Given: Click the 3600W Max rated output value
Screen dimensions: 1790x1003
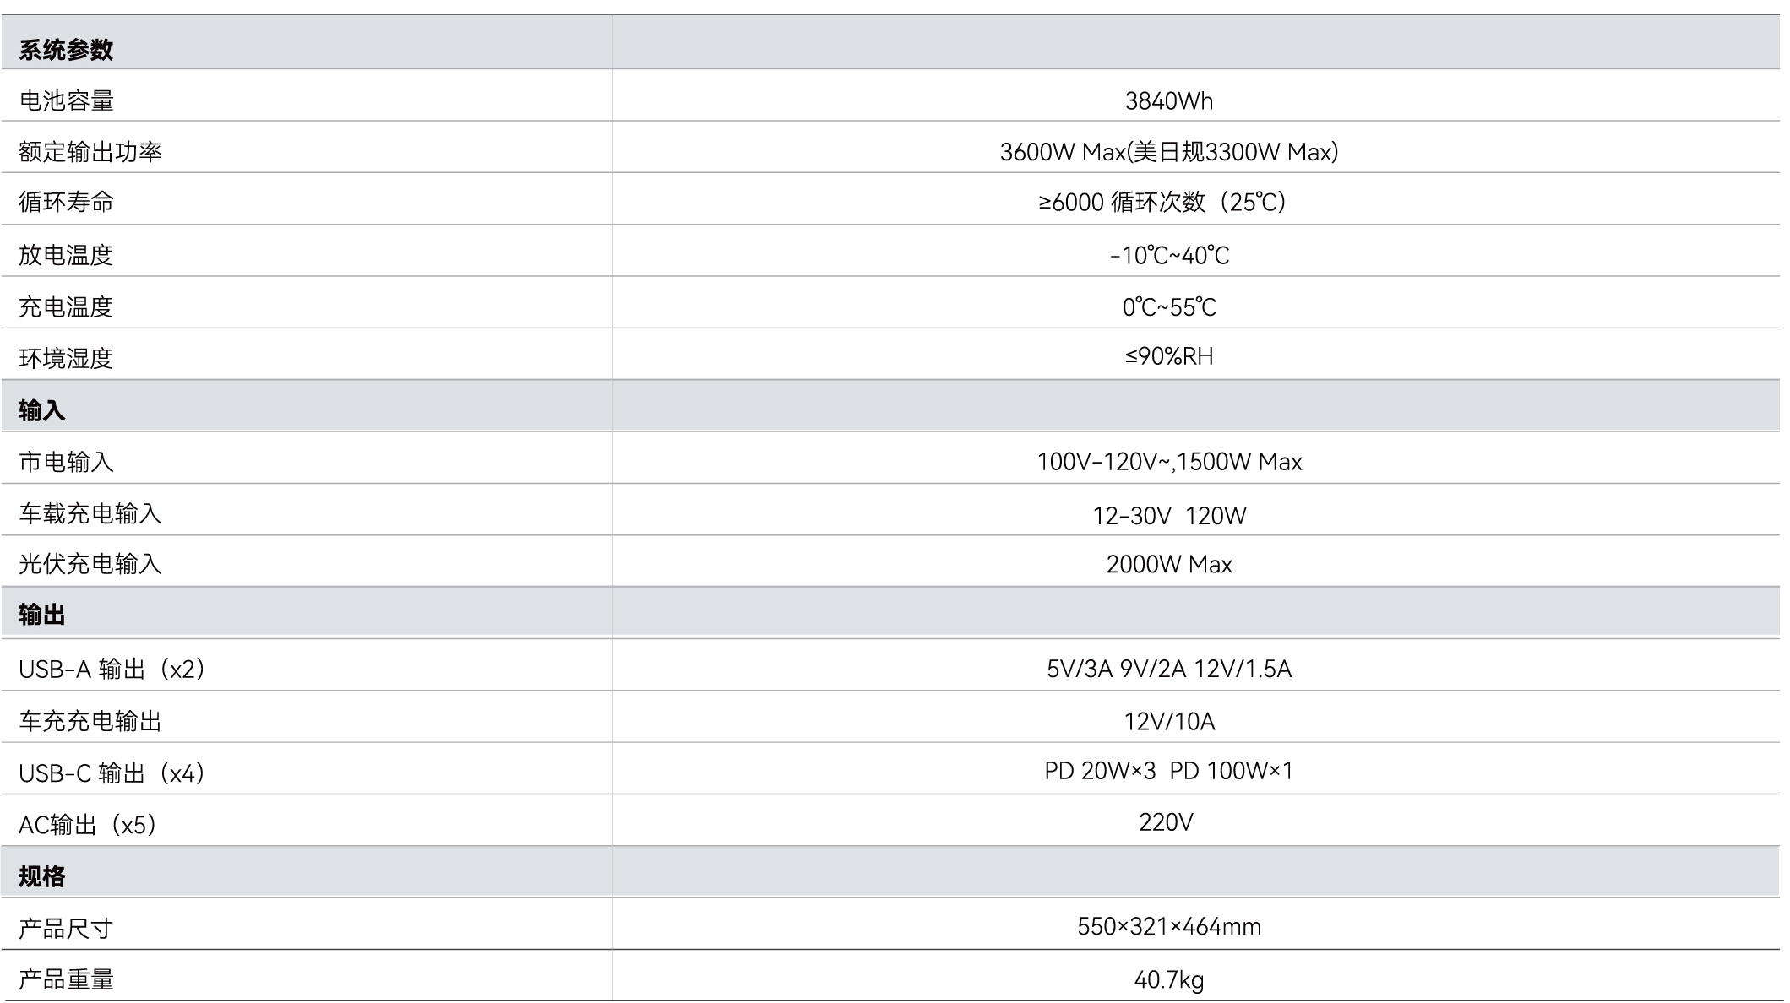Looking at the screenshot, I should click(x=1168, y=152).
